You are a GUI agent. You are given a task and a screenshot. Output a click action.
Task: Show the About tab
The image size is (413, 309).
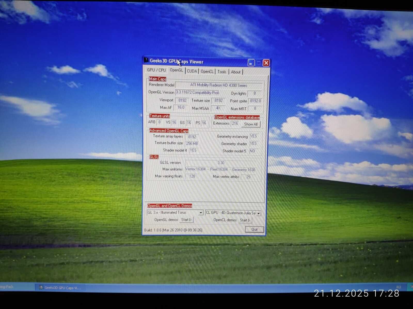(x=236, y=72)
